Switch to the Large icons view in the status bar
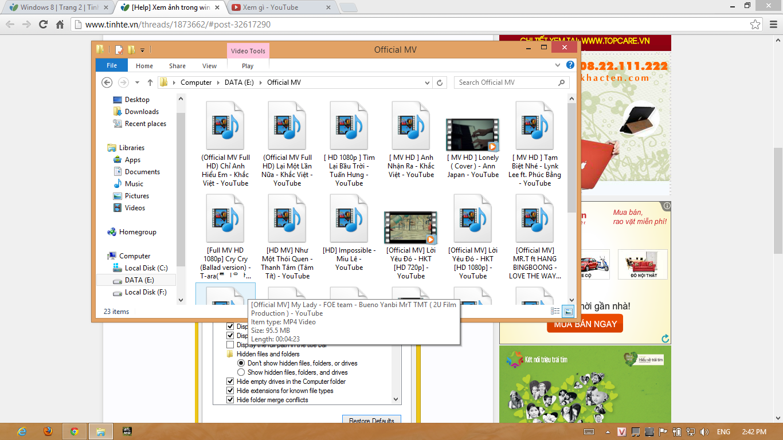 point(568,311)
